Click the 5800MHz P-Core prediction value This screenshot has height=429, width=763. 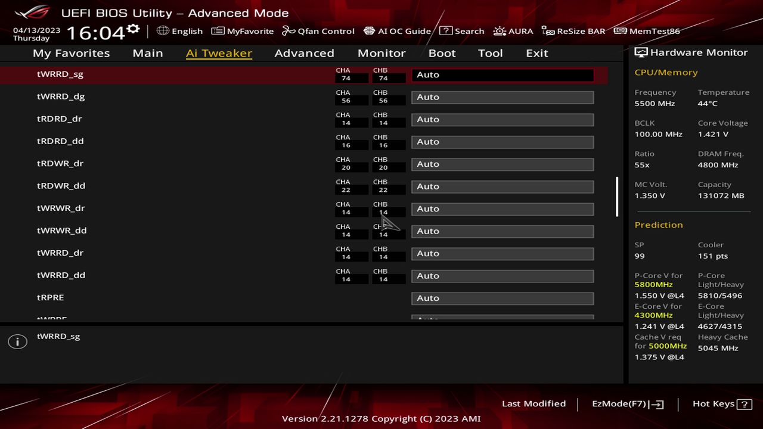coord(653,285)
